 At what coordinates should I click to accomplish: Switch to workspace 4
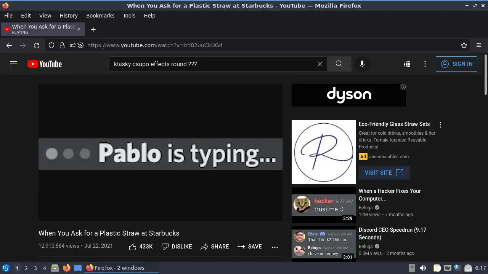pos(45,268)
